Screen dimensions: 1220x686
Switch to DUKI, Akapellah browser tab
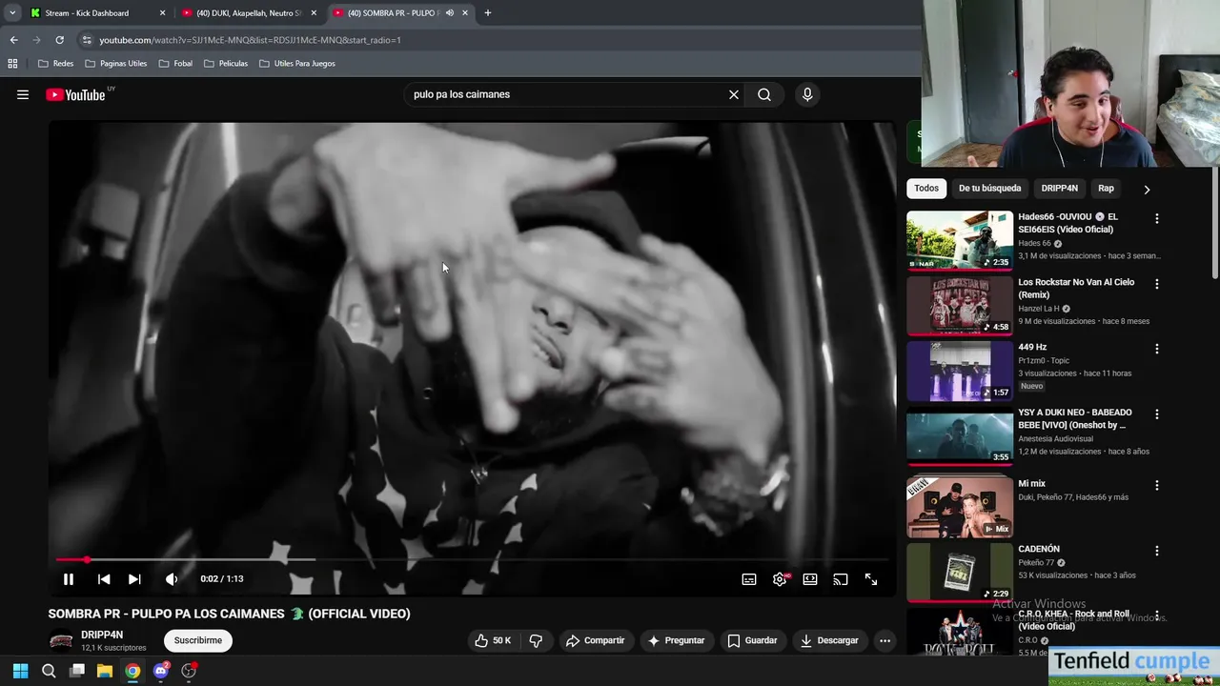[250, 13]
